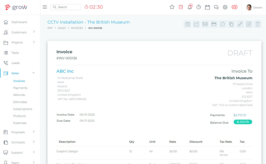
Task: Expand the Projects sidebar chevron
Action: [34, 42]
